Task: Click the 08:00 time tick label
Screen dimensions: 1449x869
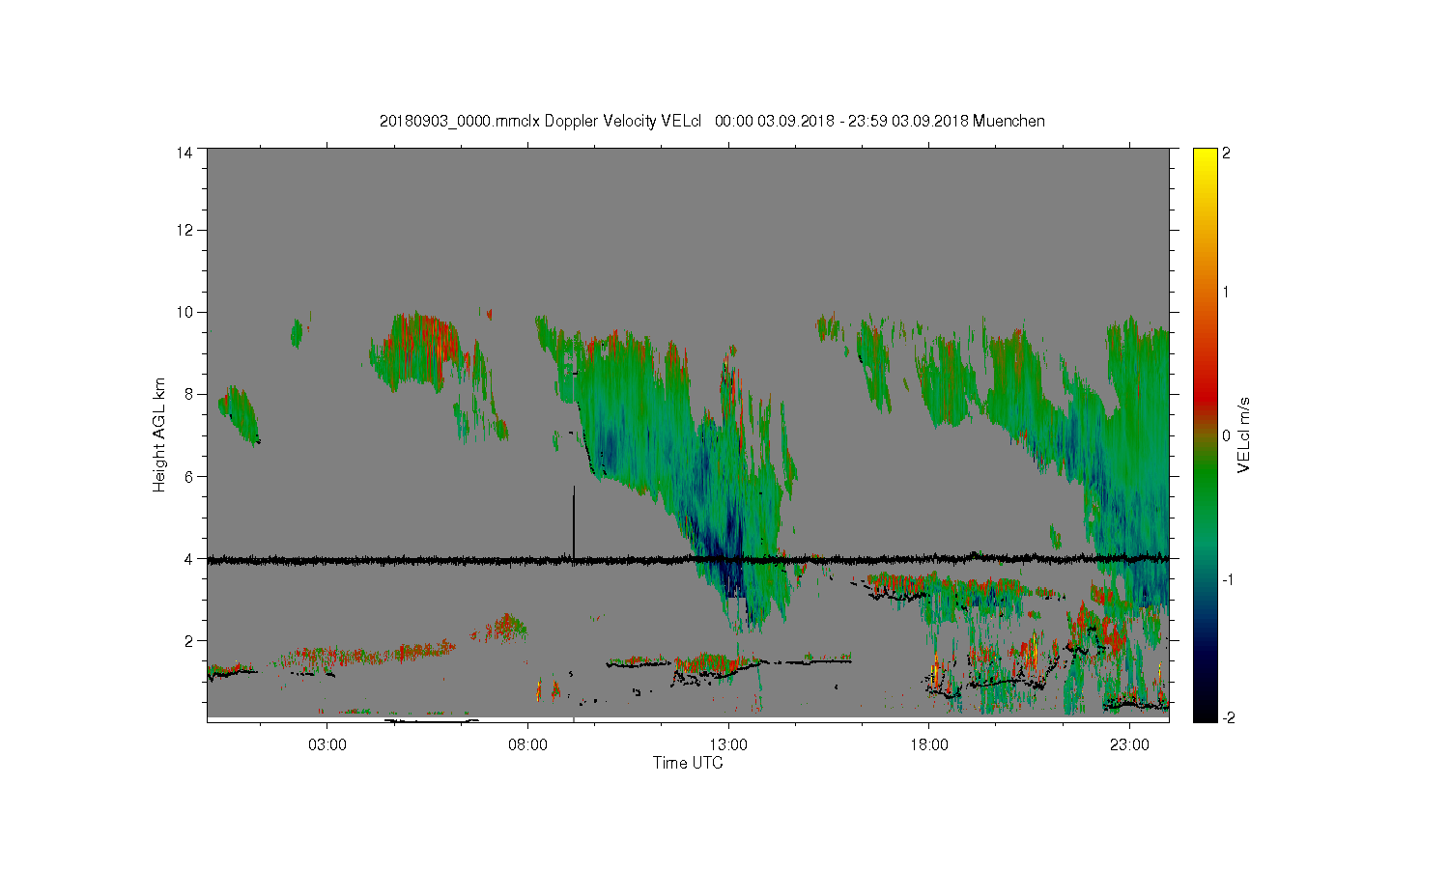Action: (x=527, y=745)
